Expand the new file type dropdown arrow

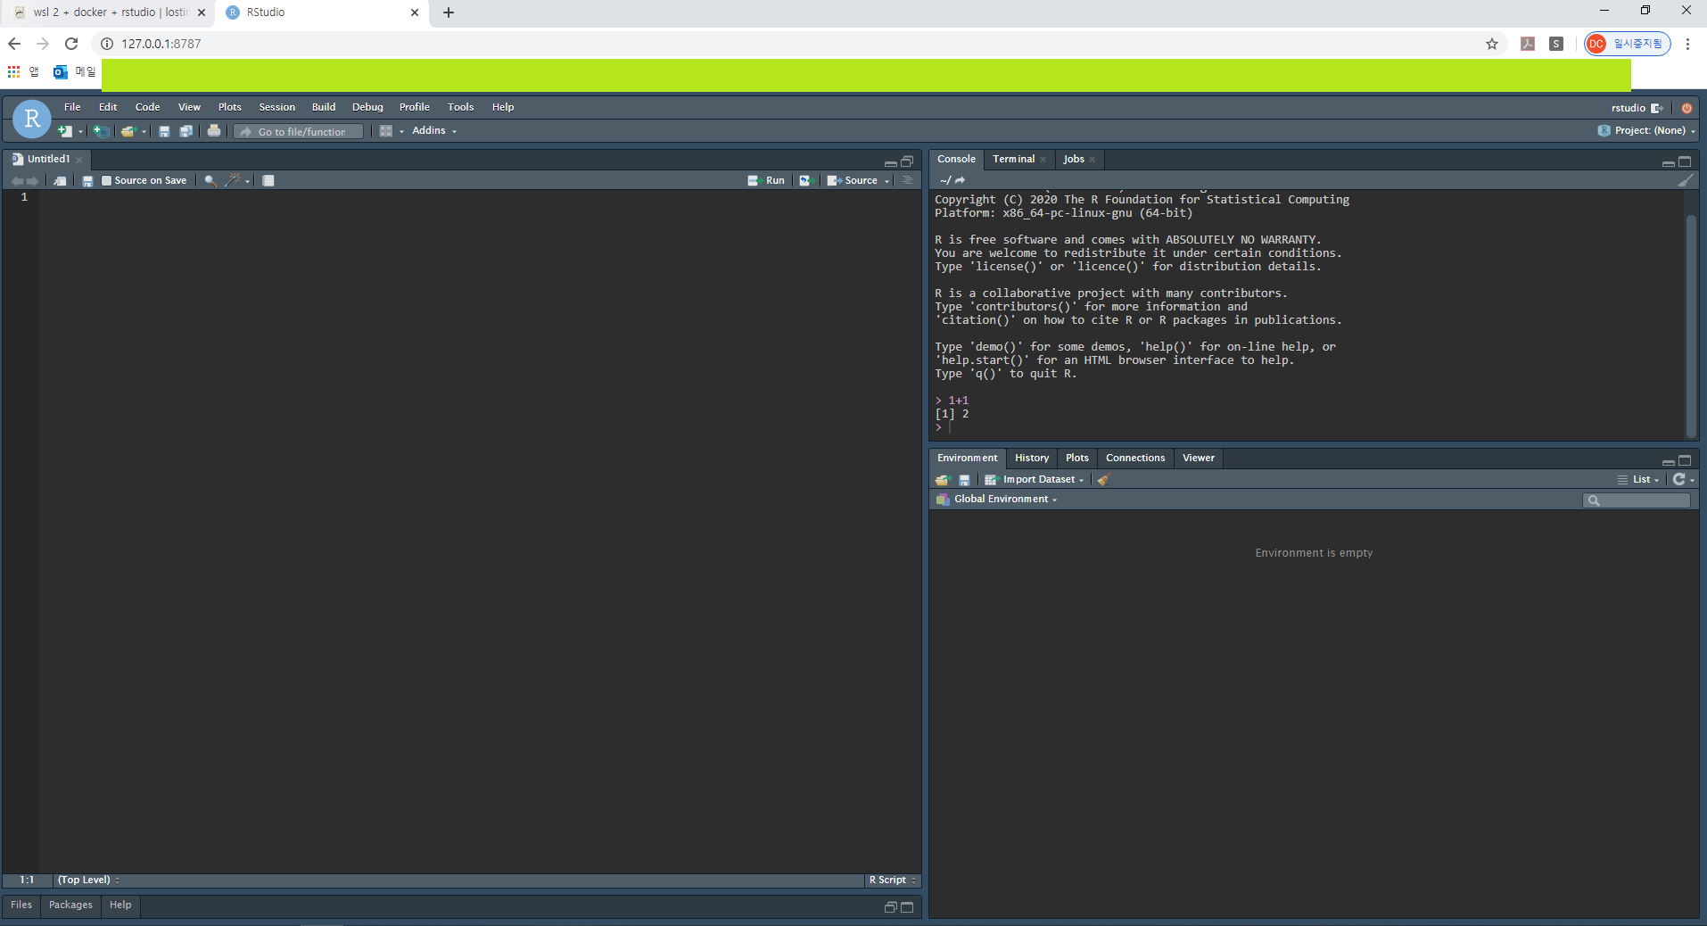click(x=80, y=132)
